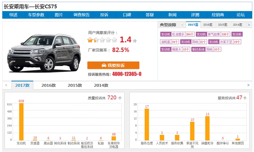The image size is (254, 152).
Task: Click the 我要投诉 complaint button
Action: (x=113, y=65)
